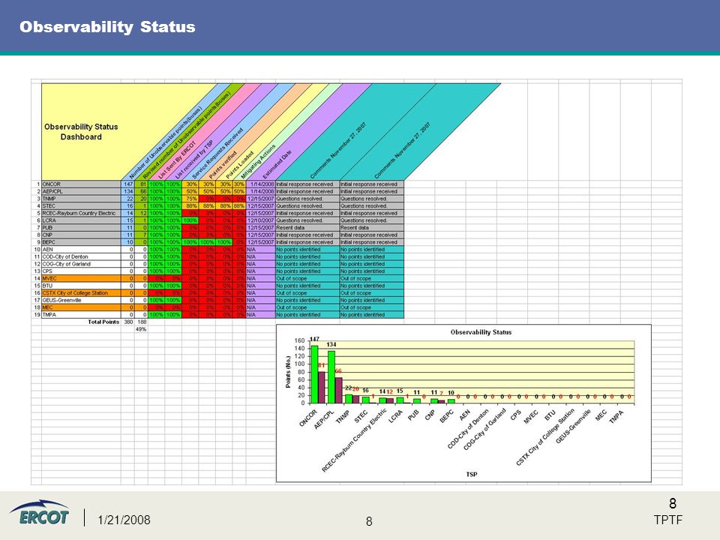Select orange 'CSTX City of College Station' table cell
The image size is (720, 540).
81,293
